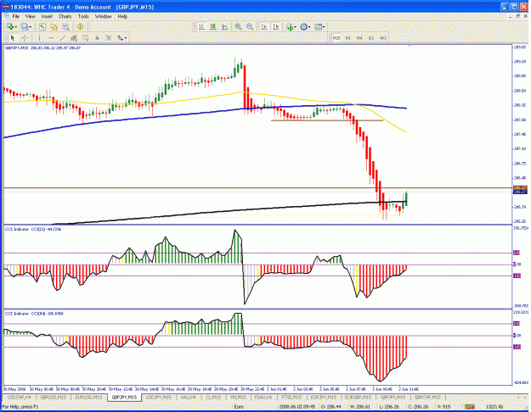The height and width of the screenshot is (412, 531).
Task: Open the Tools menu
Action: coord(83,16)
